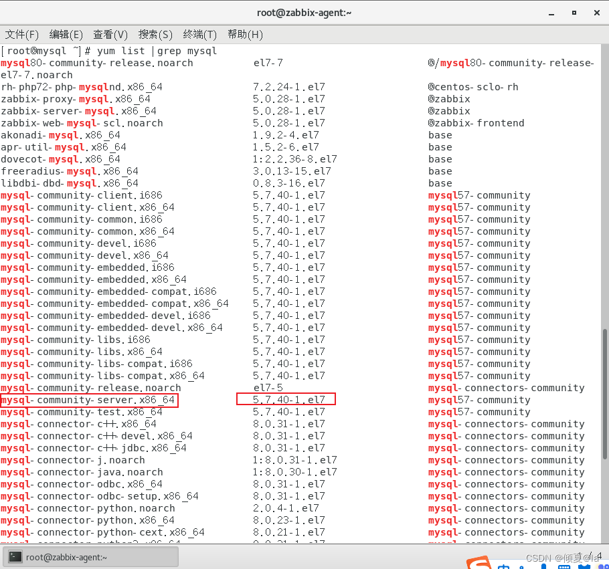Open the 搜索(S) menu
Image resolution: width=609 pixels, height=569 pixels.
click(x=155, y=35)
